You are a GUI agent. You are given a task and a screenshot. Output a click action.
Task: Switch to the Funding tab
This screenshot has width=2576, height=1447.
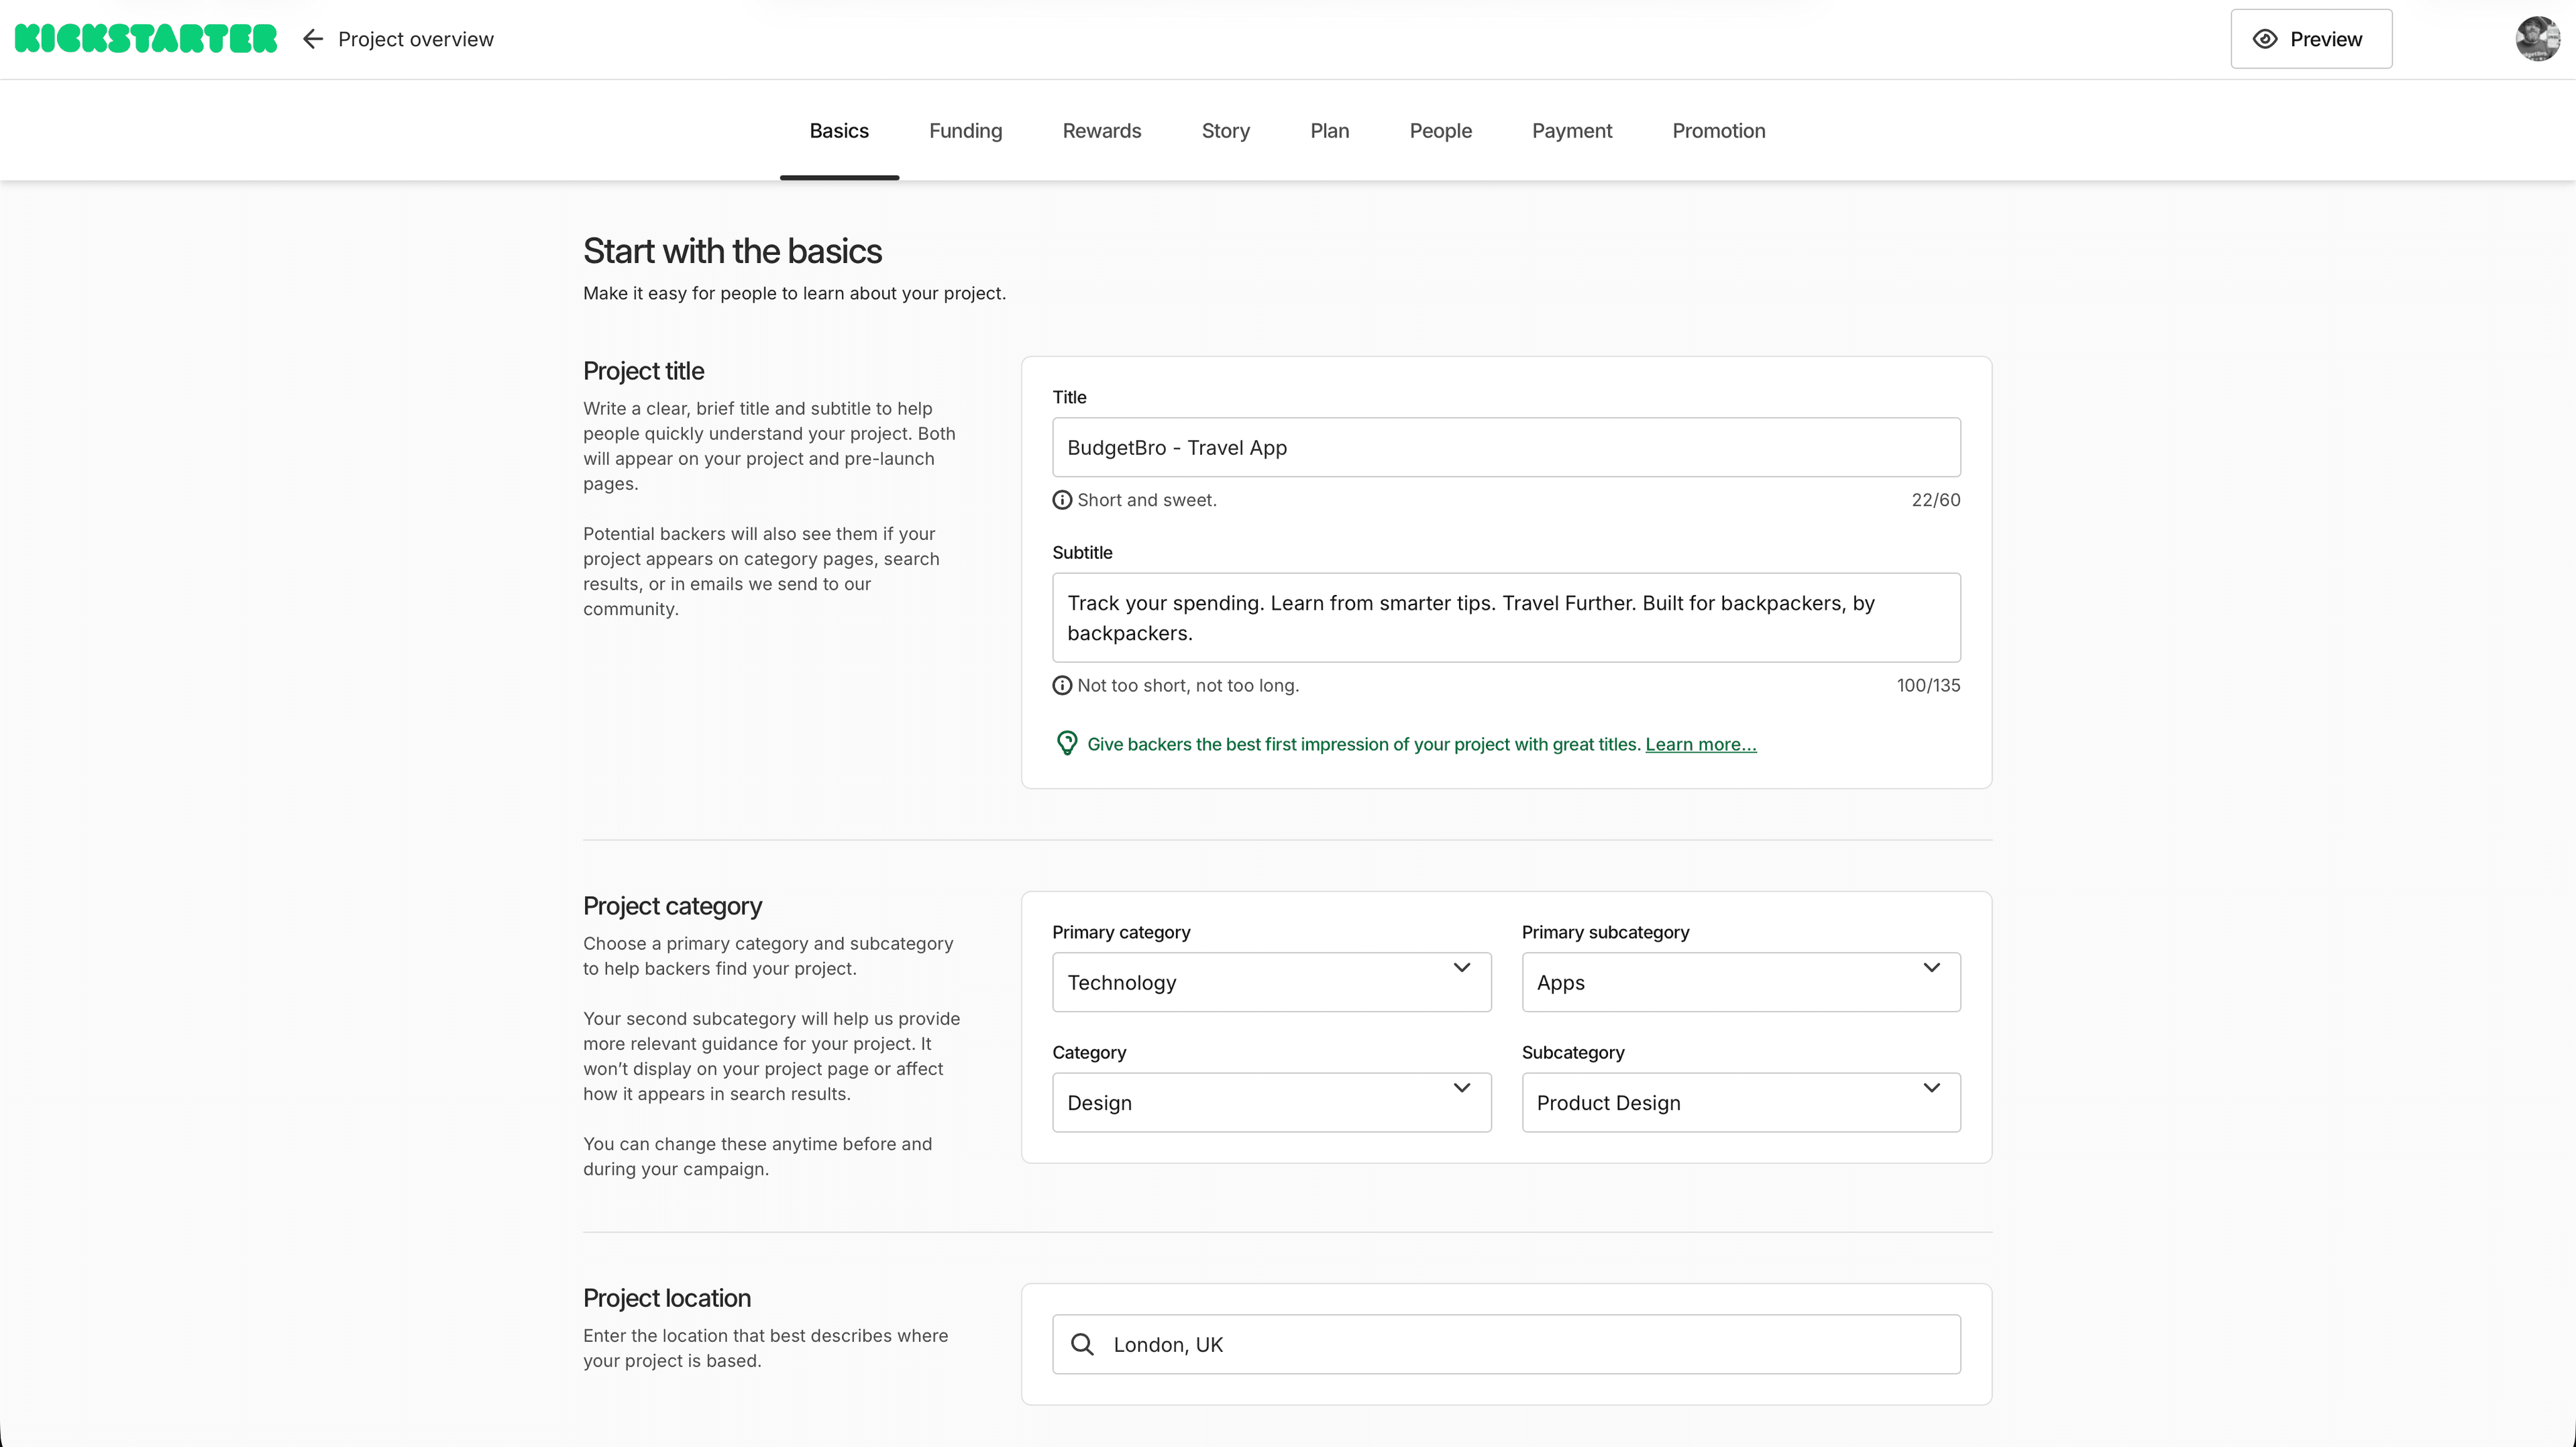click(x=965, y=130)
